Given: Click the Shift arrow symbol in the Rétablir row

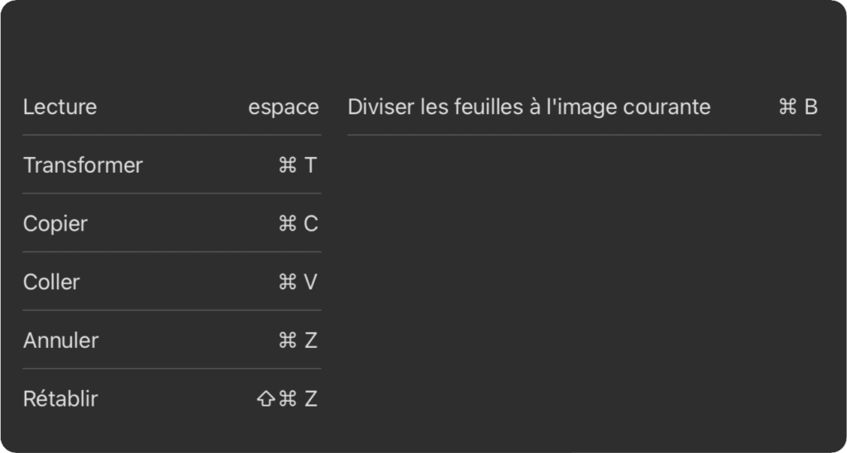Looking at the screenshot, I should (266, 399).
